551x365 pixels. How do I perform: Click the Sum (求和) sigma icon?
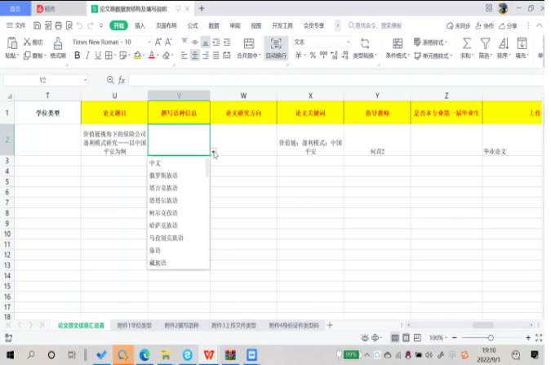point(466,43)
